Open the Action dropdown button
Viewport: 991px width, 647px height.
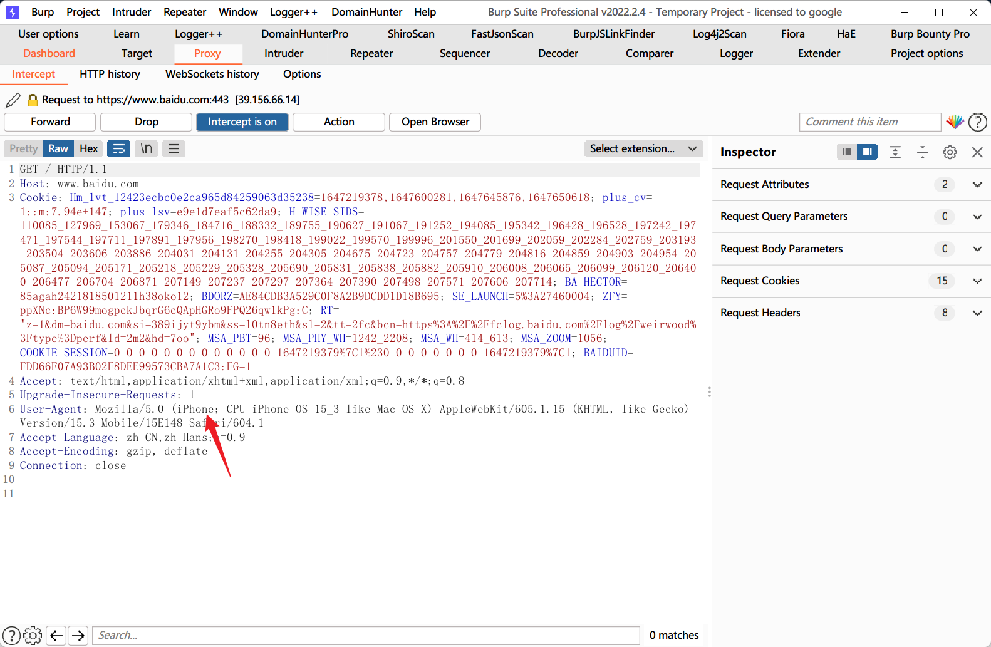pos(339,122)
